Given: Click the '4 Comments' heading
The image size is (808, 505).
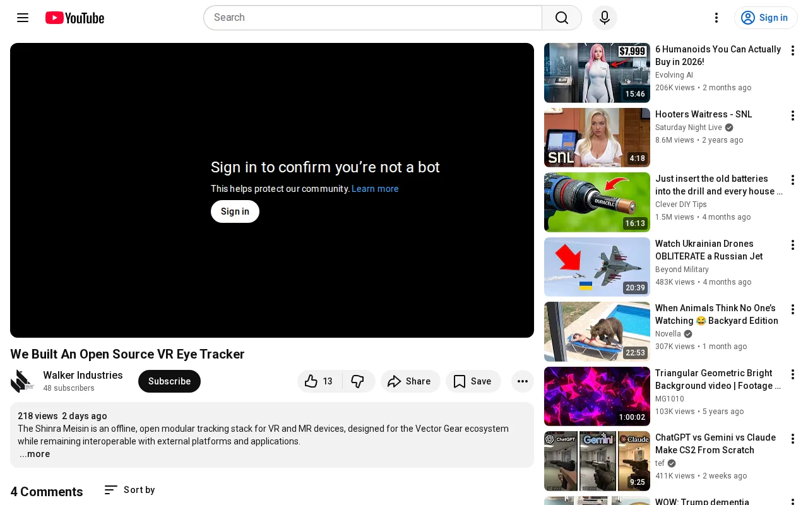Looking at the screenshot, I should click(x=47, y=492).
